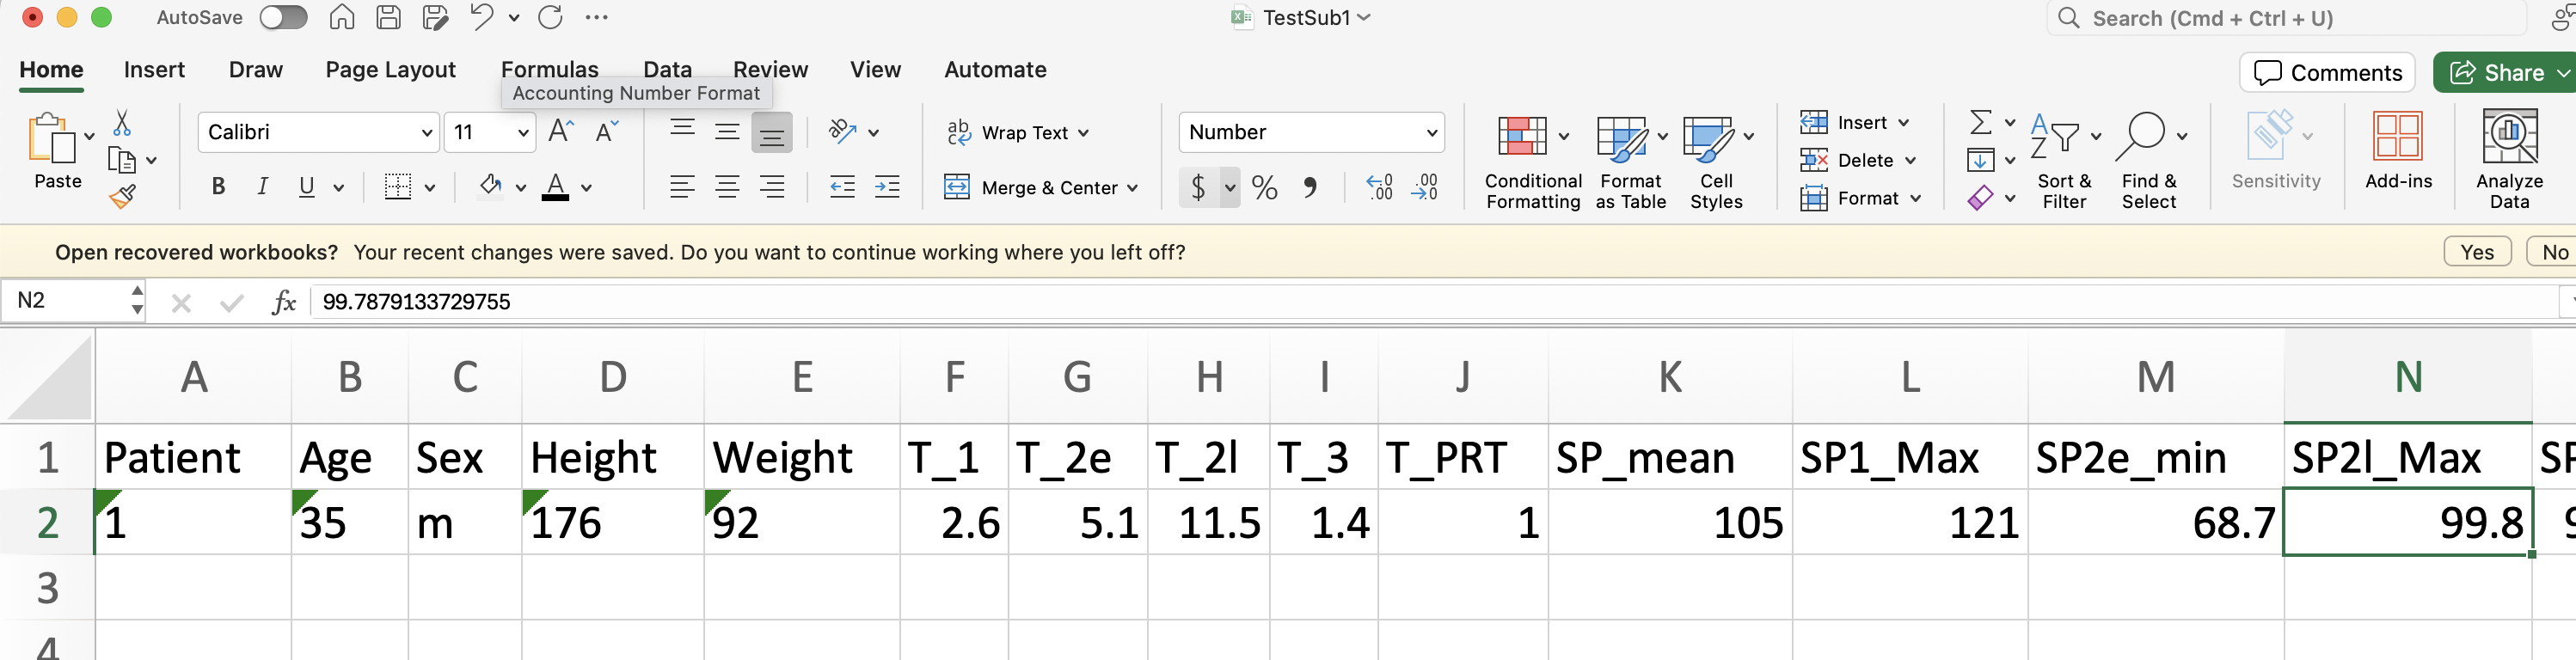
Task: Toggle the AutoSave switch
Action: (x=283, y=18)
